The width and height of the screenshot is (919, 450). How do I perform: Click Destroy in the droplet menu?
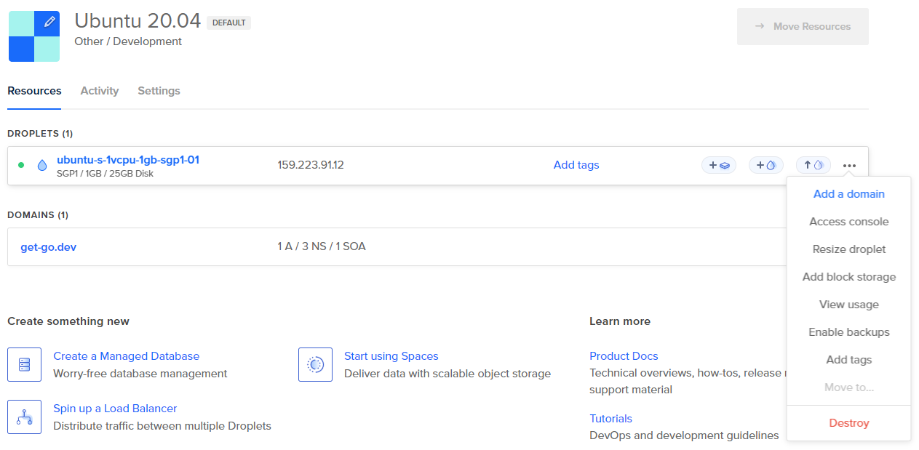coord(848,423)
